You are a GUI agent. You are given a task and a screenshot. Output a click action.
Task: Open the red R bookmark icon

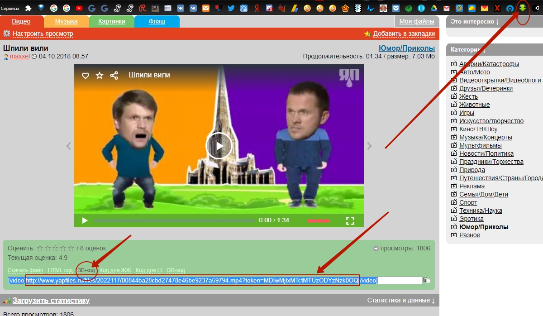[142, 8]
